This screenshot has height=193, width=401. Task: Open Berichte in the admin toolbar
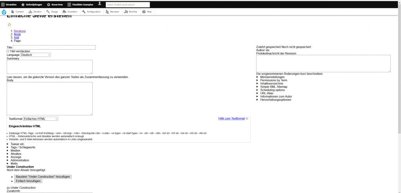[x=131, y=12]
